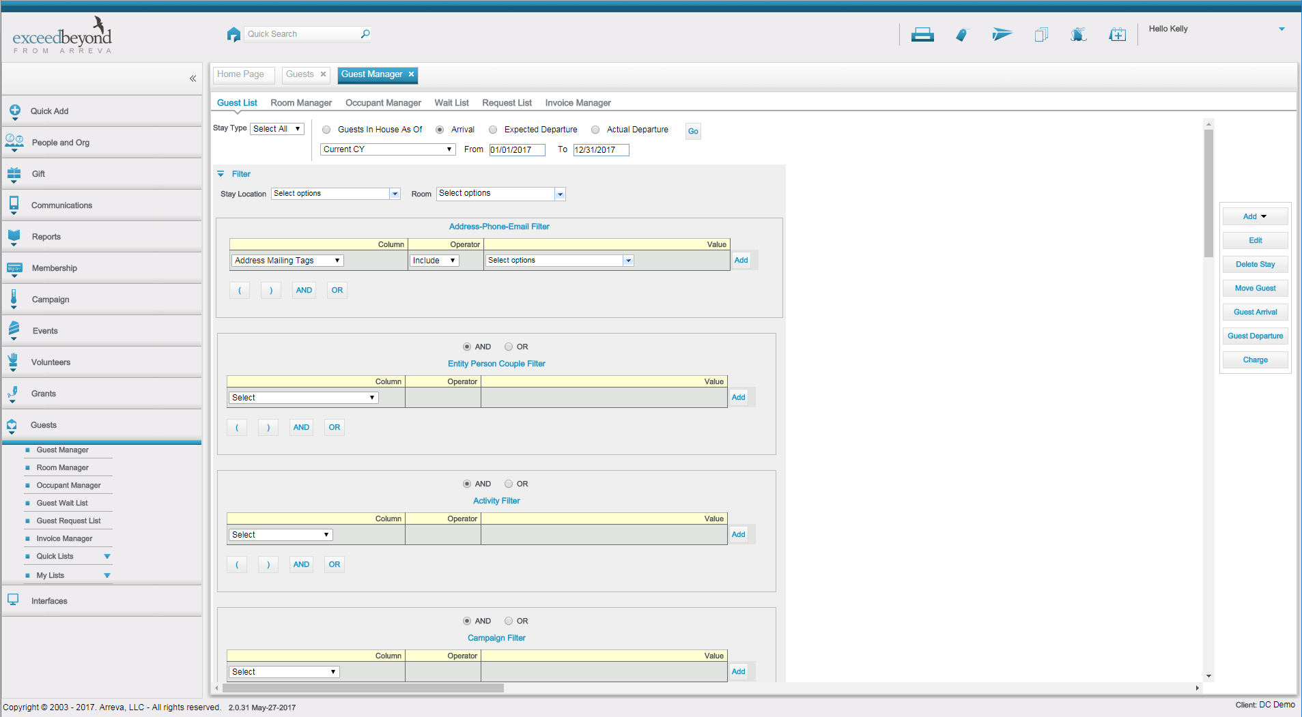
Task: Click the Events icon in sidebar
Action: pos(14,330)
